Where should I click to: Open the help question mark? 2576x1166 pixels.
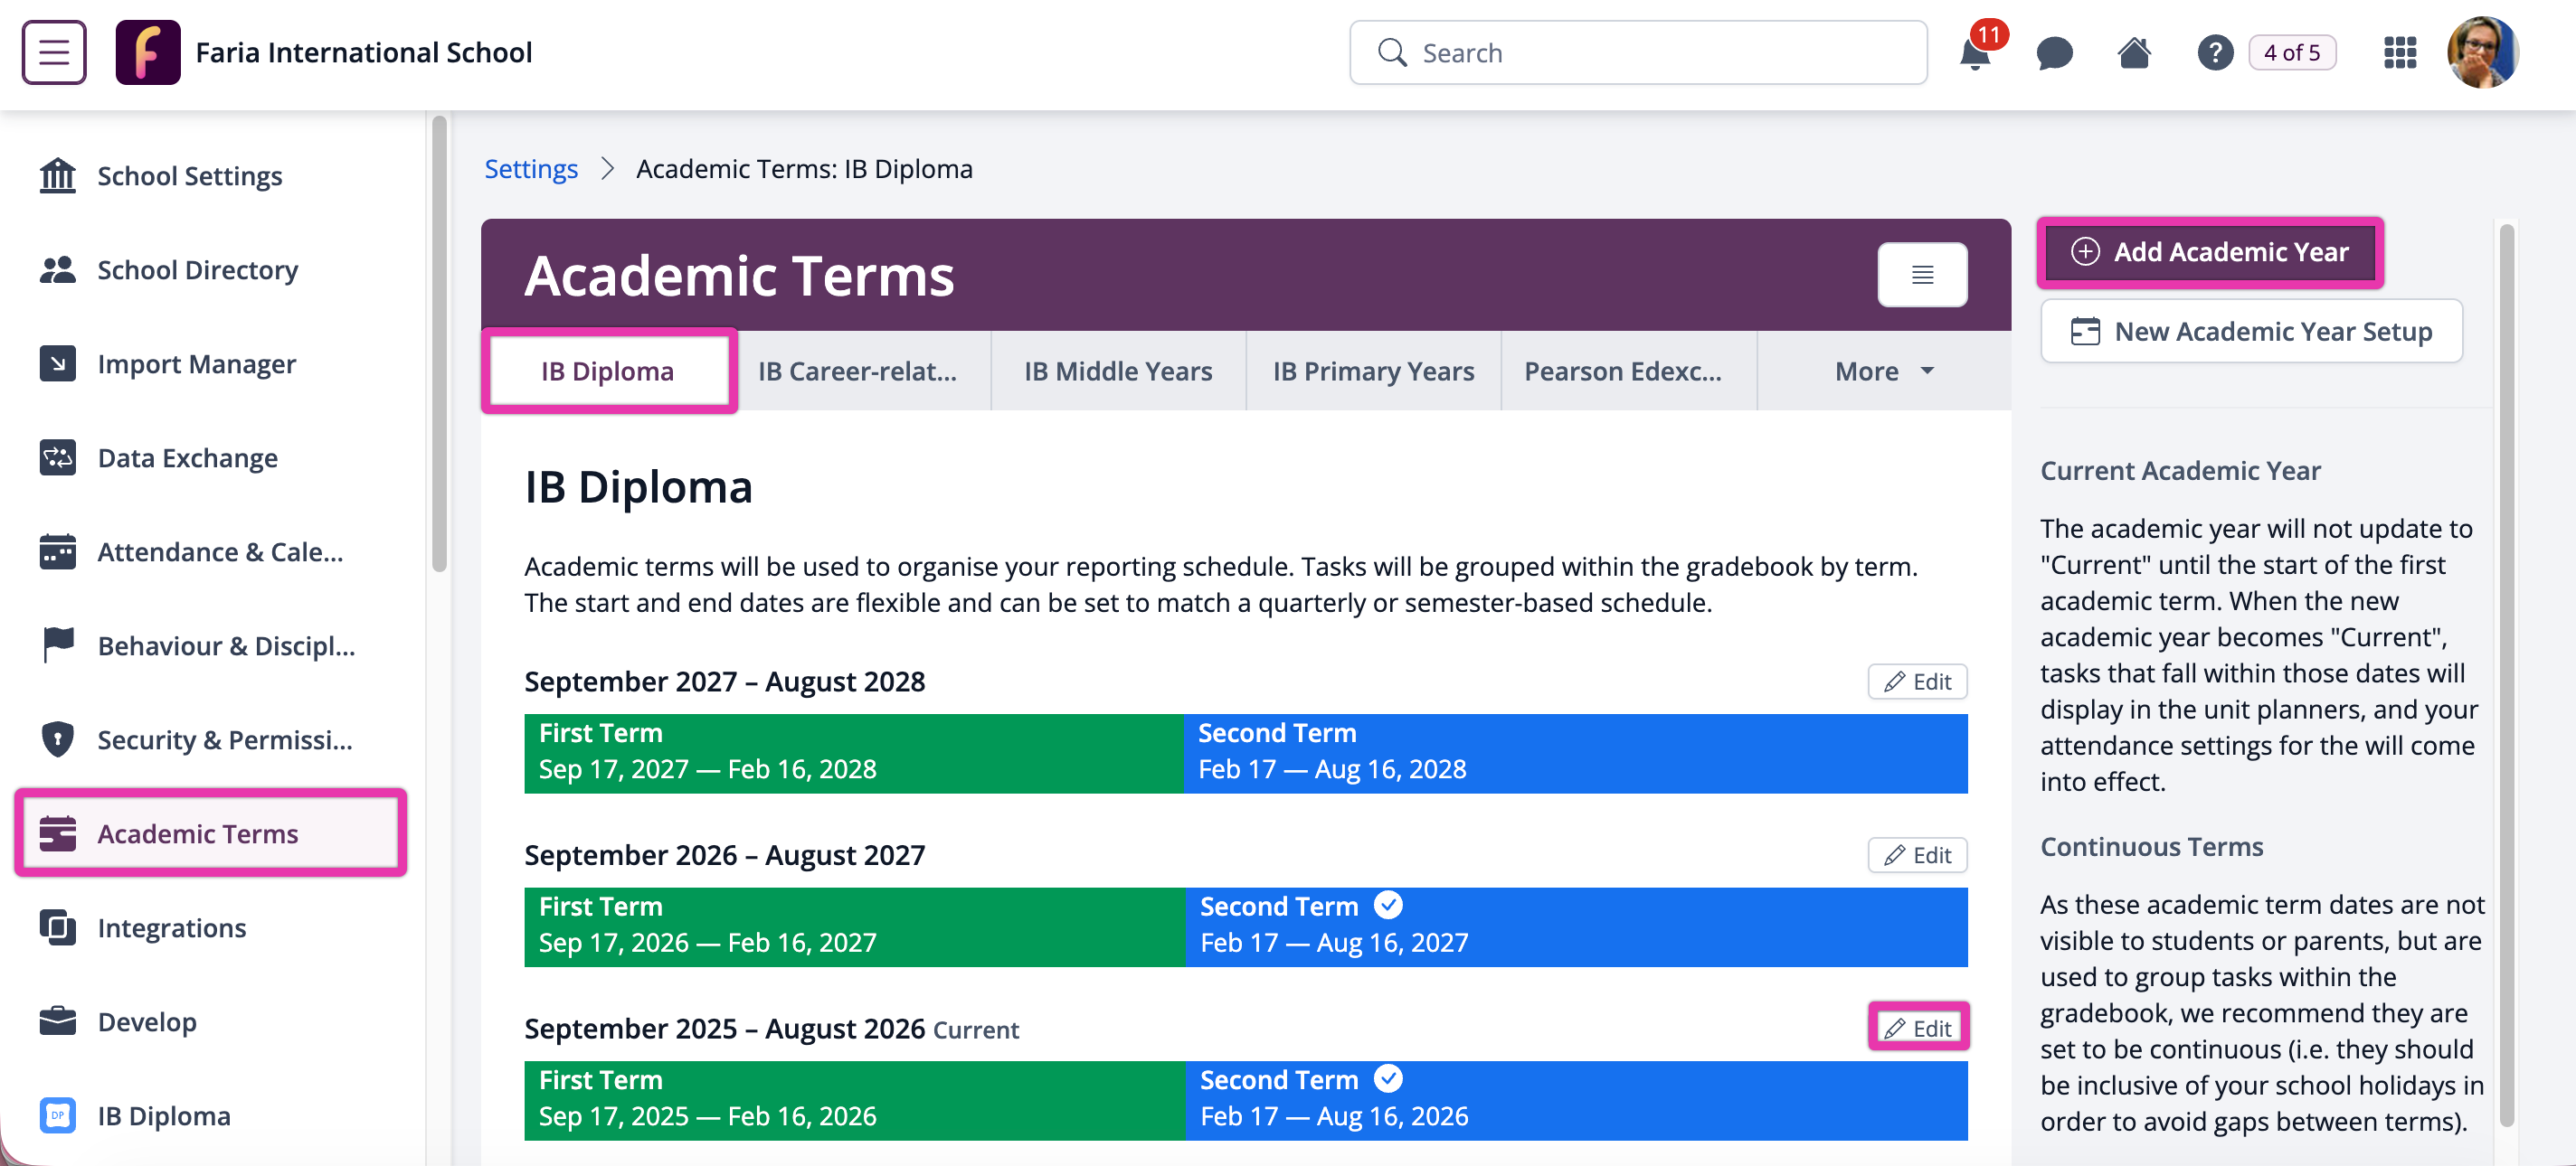(x=2215, y=53)
